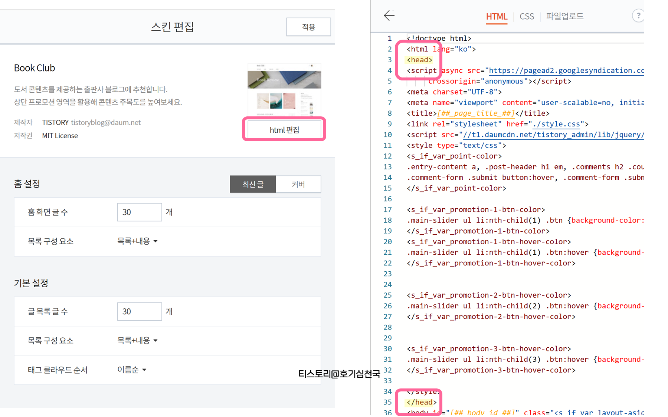Click <s_if_var_promotion-1-btn-color> opening tag line 17

coord(476,209)
